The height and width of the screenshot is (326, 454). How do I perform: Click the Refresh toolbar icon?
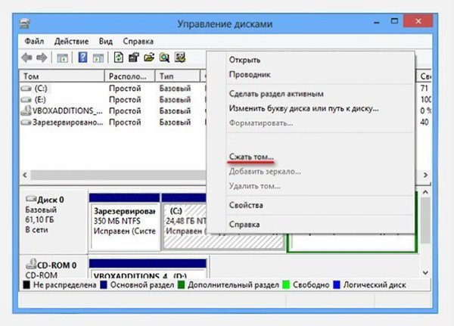point(119,57)
